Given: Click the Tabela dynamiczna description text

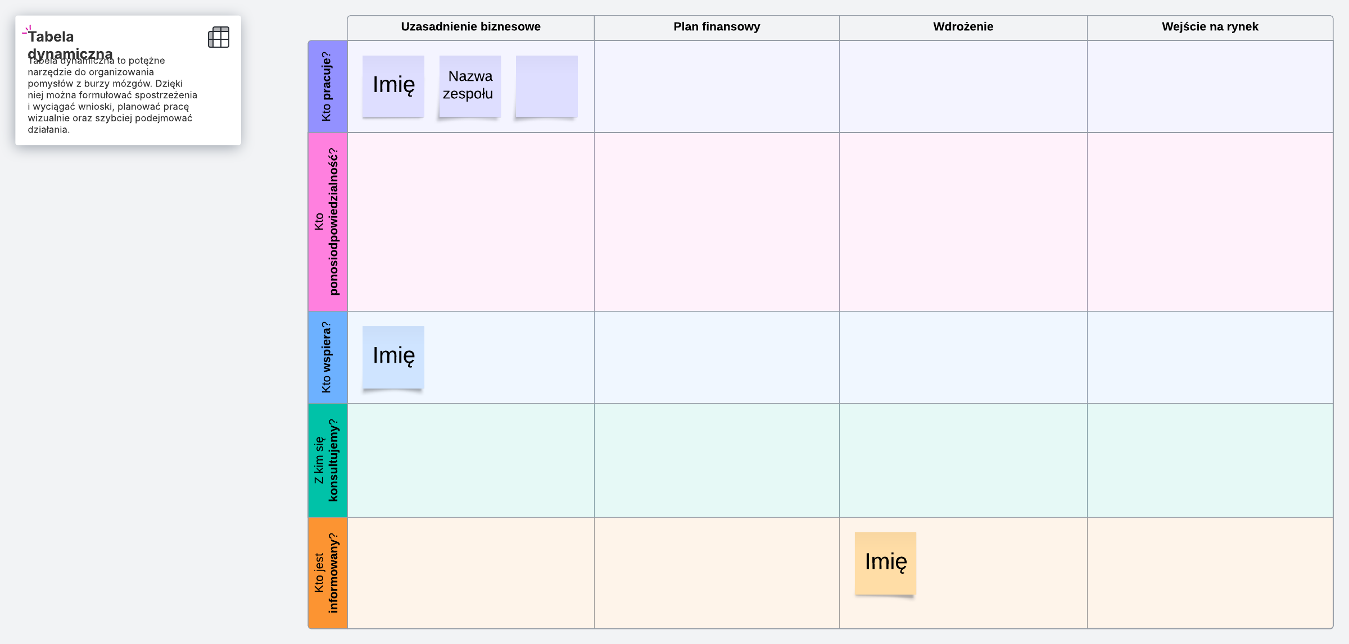Looking at the screenshot, I should point(112,95).
